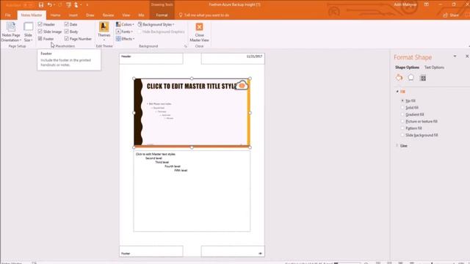470x264 pixels.
Task: Switch to the Review ribbon tab
Action: pyautogui.click(x=108, y=15)
